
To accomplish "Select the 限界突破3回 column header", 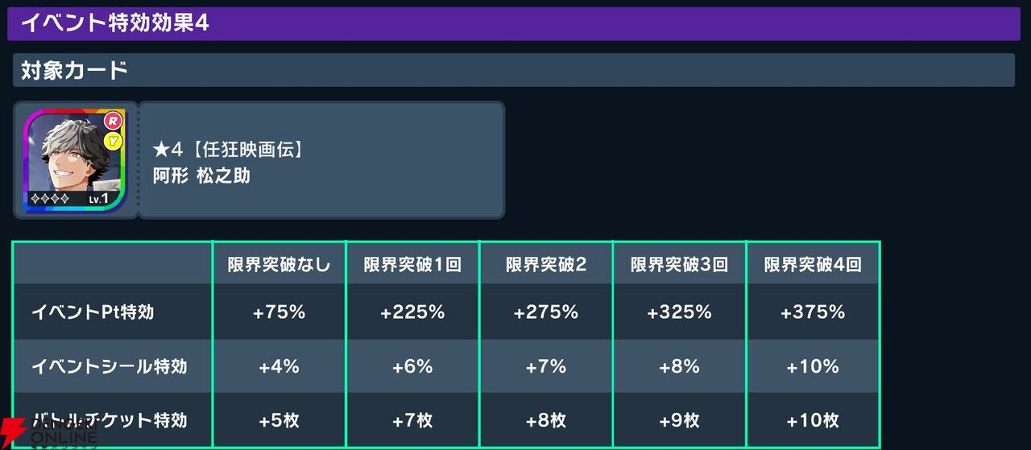I will pos(679,265).
